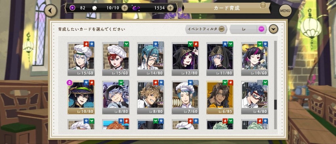Toggle the Lv sort ON switch
The width and height of the screenshot is (336, 144).
pyautogui.click(x=261, y=29)
